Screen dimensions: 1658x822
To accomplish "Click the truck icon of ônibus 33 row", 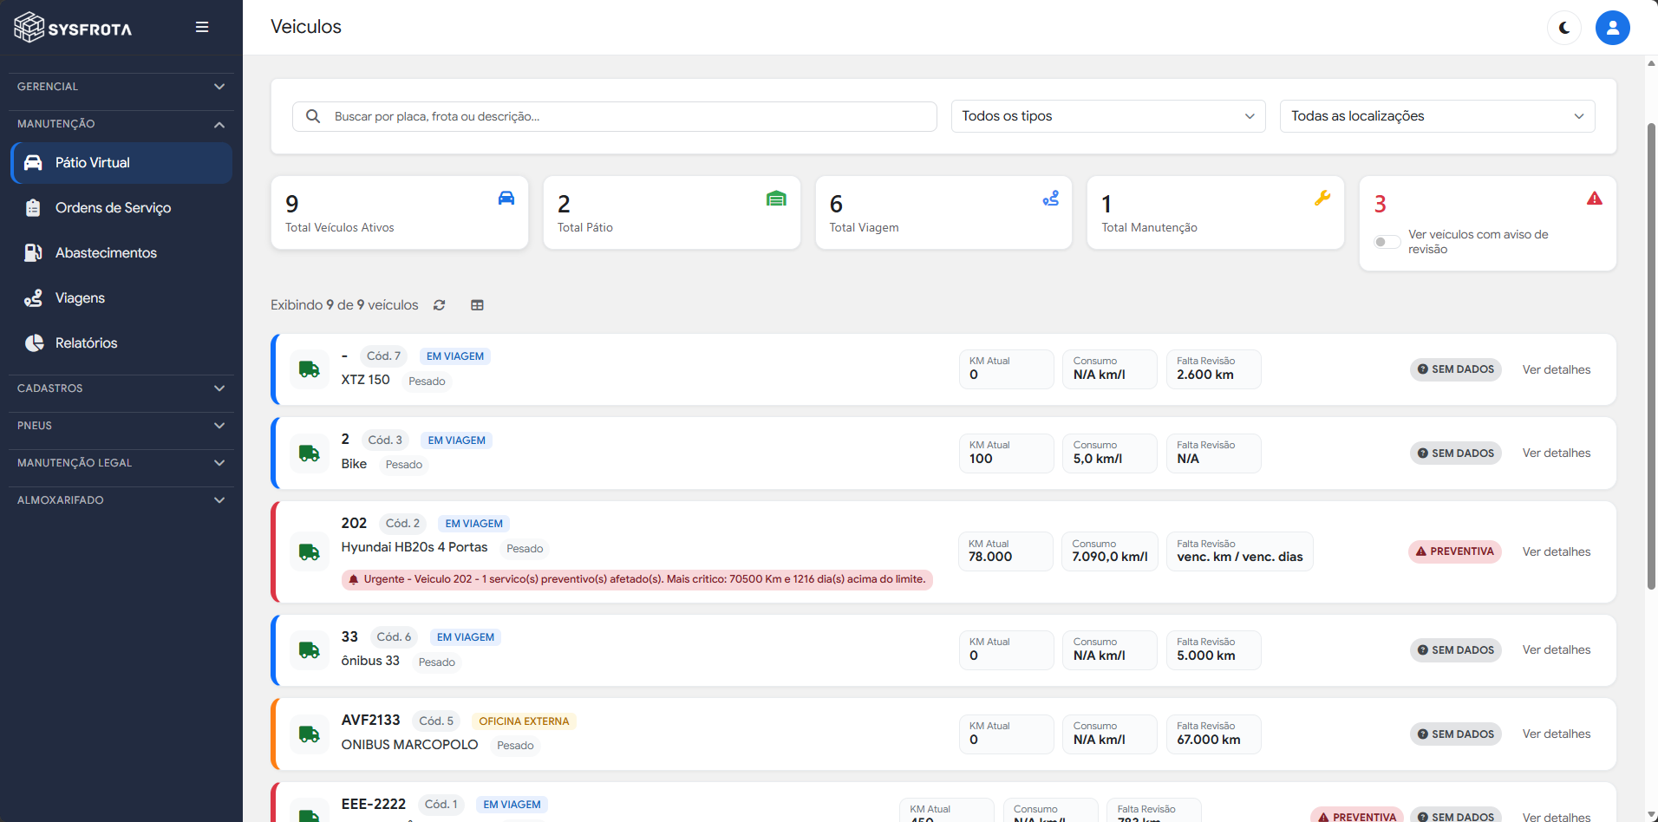I will pyautogui.click(x=310, y=650).
